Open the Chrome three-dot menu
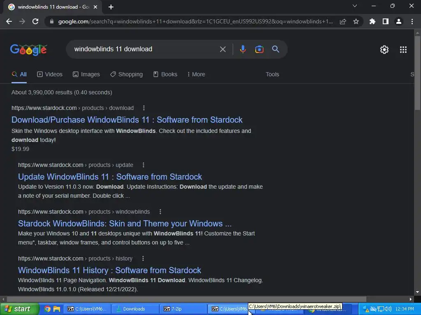The height and width of the screenshot is (315, 421). click(x=412, y=21)
